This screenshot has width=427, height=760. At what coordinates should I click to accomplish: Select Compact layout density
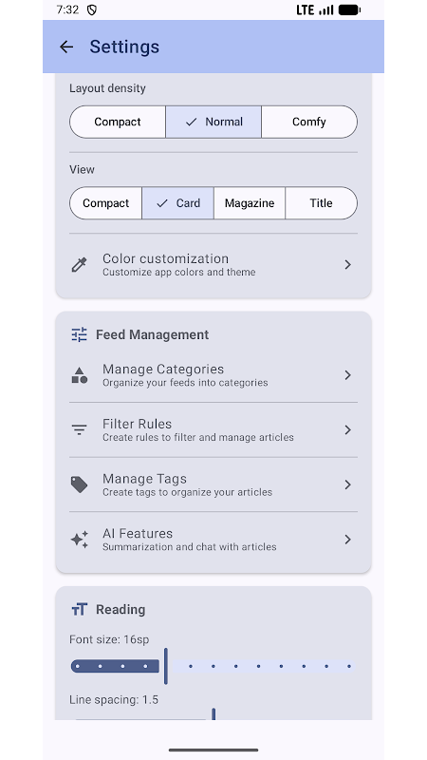click(118, 122)
